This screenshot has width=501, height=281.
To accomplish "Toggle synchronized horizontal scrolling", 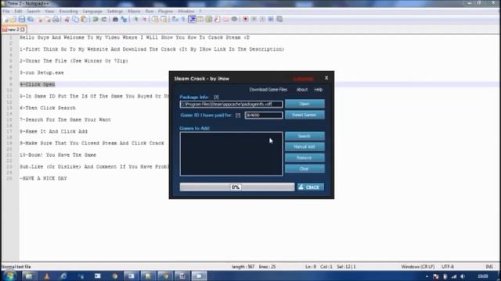I will click(164, 20).
